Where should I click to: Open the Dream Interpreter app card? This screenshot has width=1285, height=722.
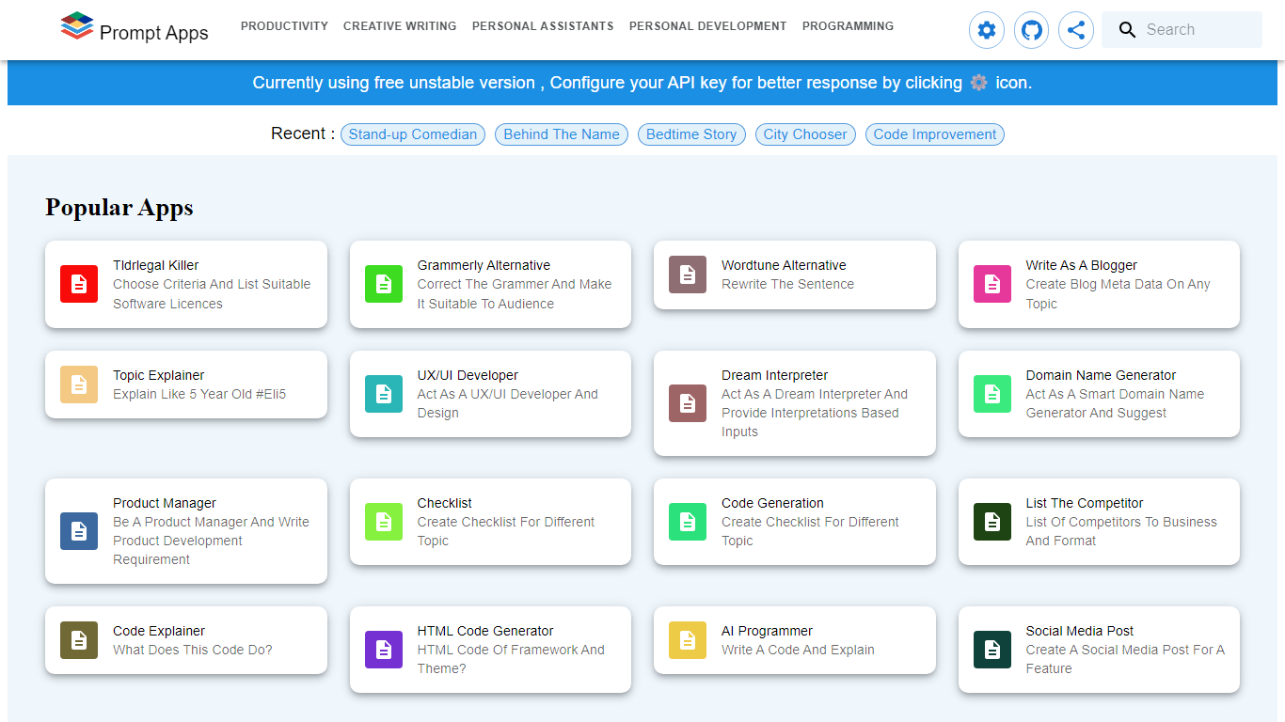point(794,403)
